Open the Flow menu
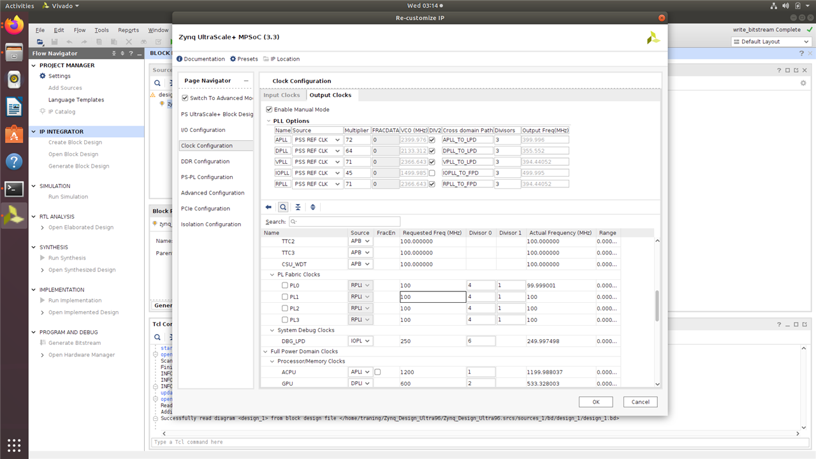Screen dimensions: 816x459 [80, 30]
